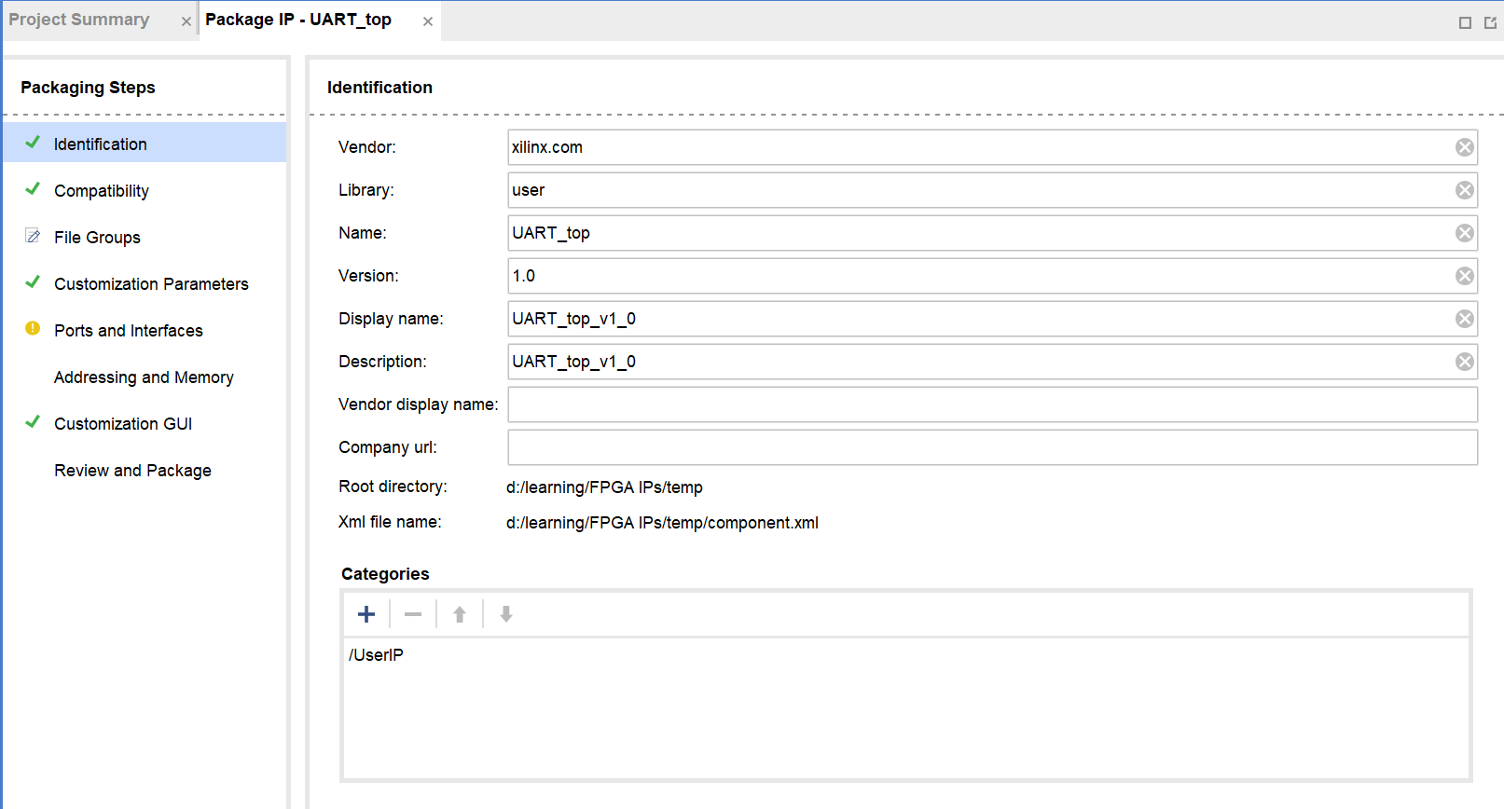Go to Ports and Interfaces step
Screen dimensions: 1504x809
point(128,331)
